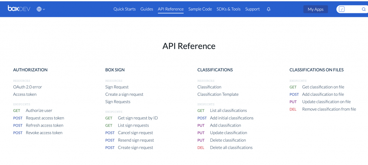Open the Create a sign request resource
368x165 pixels.
[124, 94]
